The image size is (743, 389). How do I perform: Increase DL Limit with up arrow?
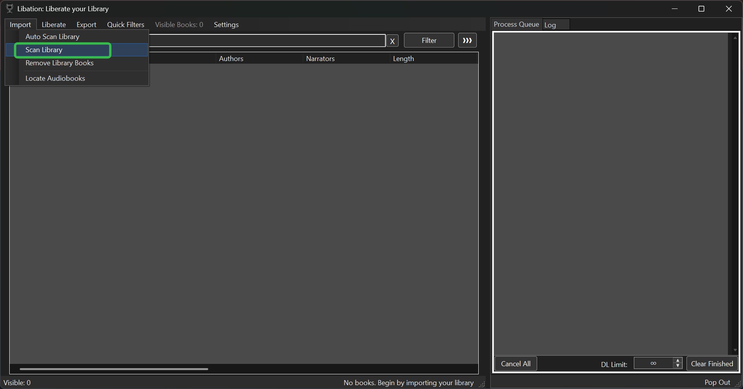coord(677,361)
